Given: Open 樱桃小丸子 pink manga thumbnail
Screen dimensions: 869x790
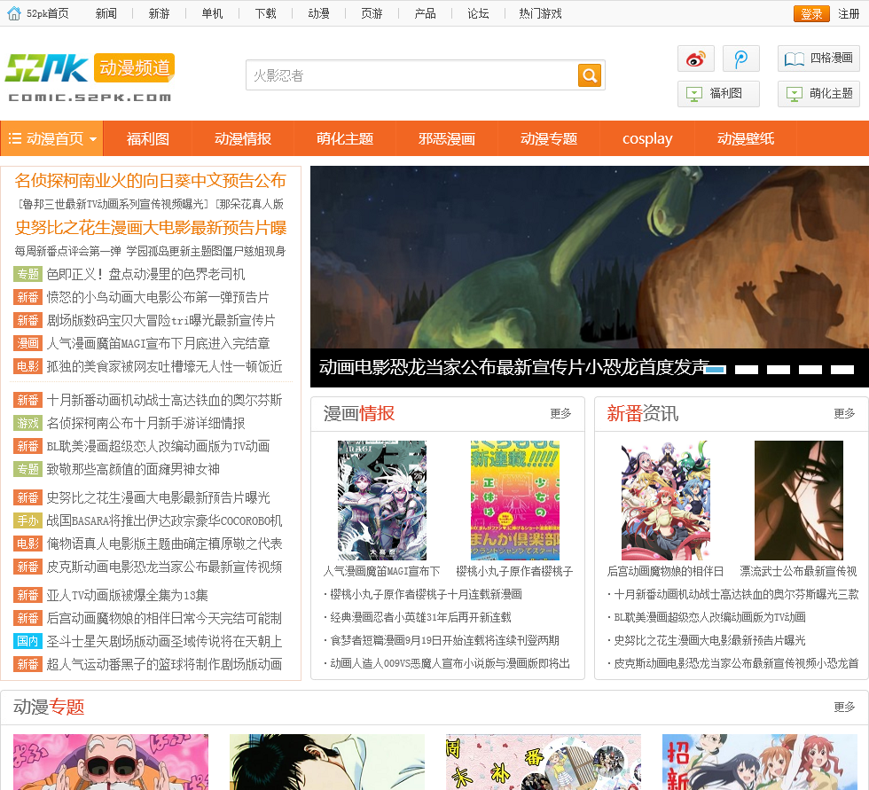Looking at the screenshot, I should coord(515,500).
